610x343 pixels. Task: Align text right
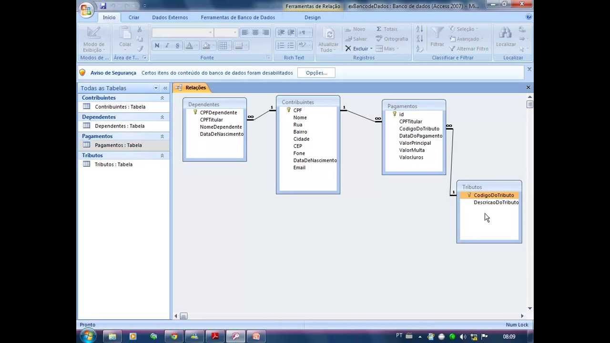265,32
